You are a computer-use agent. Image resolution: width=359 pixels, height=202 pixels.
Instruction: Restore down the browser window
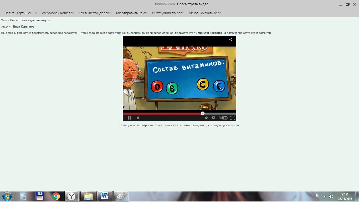tap(348, 4)
